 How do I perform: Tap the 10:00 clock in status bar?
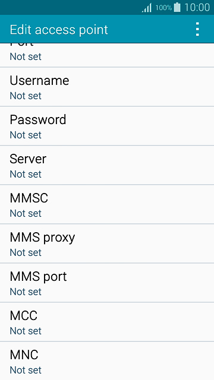tap(197, 8)
